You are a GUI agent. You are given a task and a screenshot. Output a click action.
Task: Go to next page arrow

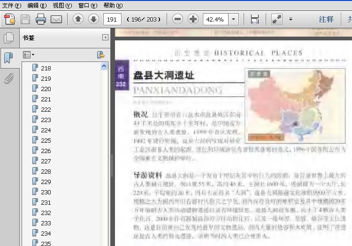93,19
